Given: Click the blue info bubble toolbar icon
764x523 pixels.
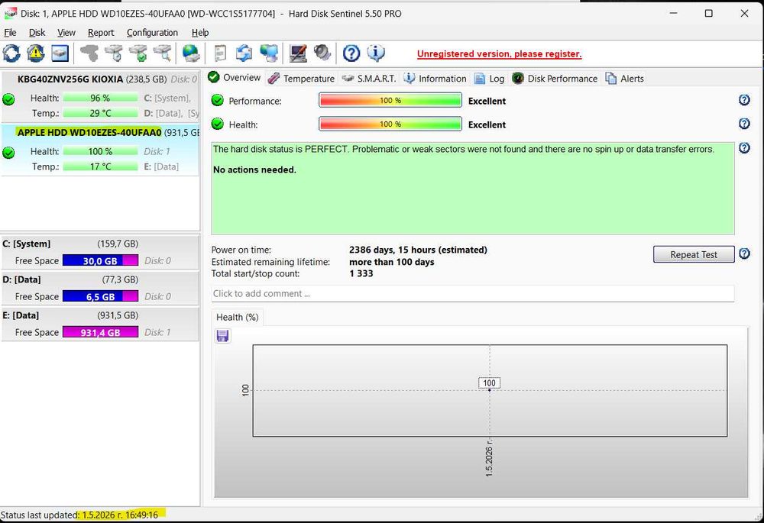Looking at the screenshot, I should click(x=376, y=53).
